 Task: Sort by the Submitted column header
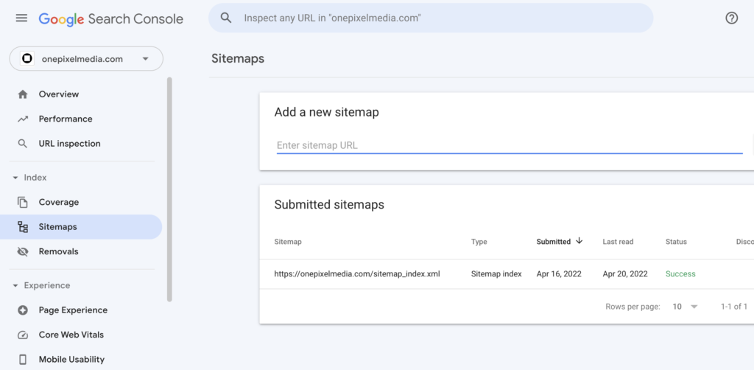(x=554, y=242)
